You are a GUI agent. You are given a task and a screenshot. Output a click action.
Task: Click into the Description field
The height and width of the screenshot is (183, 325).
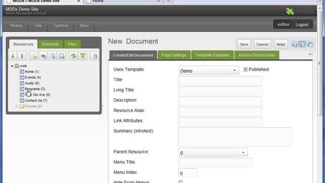tap(220, 101)
